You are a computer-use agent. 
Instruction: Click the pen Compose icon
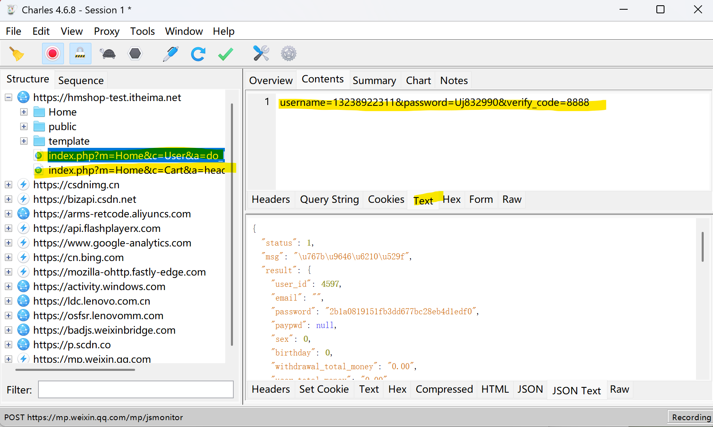171,54
